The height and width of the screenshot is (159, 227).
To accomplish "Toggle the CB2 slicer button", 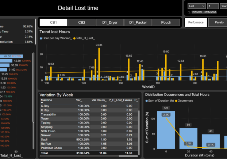I will (82, 22).
